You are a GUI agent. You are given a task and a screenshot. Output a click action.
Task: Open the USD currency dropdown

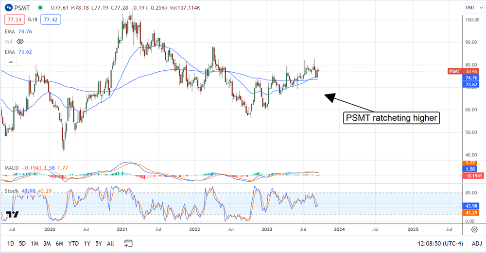(474, 8)
